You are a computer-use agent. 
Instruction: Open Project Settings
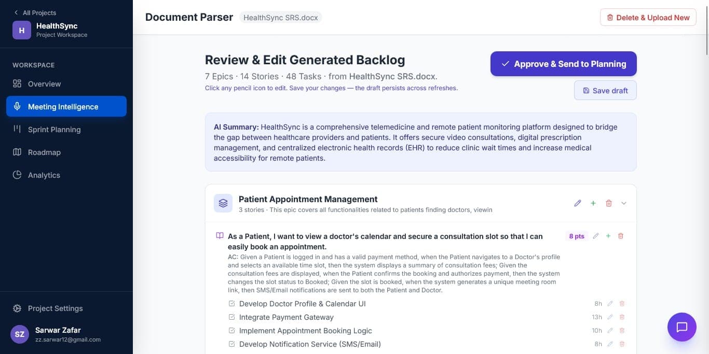click(x=66, y=308)
